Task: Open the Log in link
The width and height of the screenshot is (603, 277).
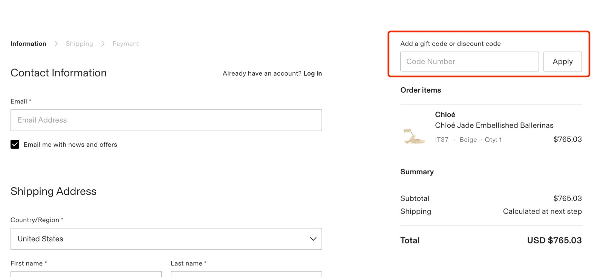Action: coord(313,73)
